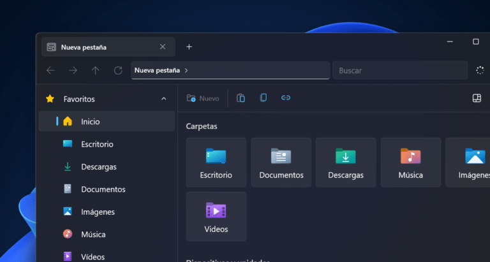490x262 pixels.
Task: Click the Nueva pestaña address bar
Action: 230,70
